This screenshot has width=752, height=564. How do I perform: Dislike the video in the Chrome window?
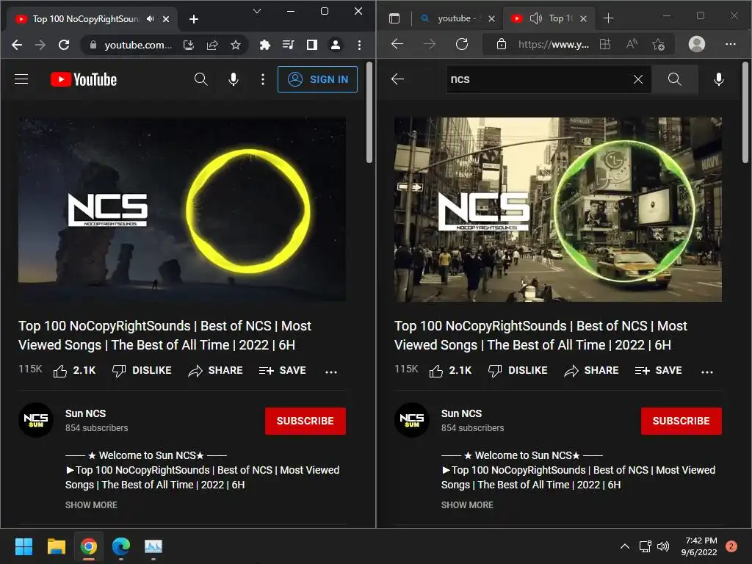click(x=142, y=370)
